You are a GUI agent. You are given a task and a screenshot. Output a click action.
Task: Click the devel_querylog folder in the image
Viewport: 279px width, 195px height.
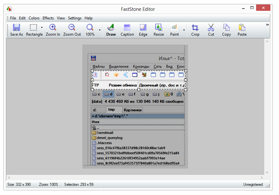[107, 138]
